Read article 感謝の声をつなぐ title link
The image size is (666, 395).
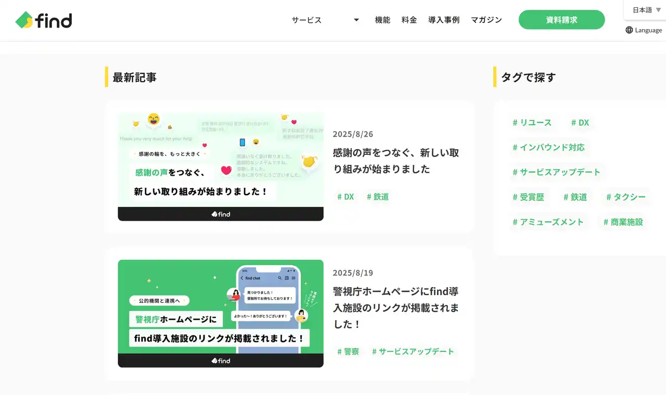tap(395, 161)
